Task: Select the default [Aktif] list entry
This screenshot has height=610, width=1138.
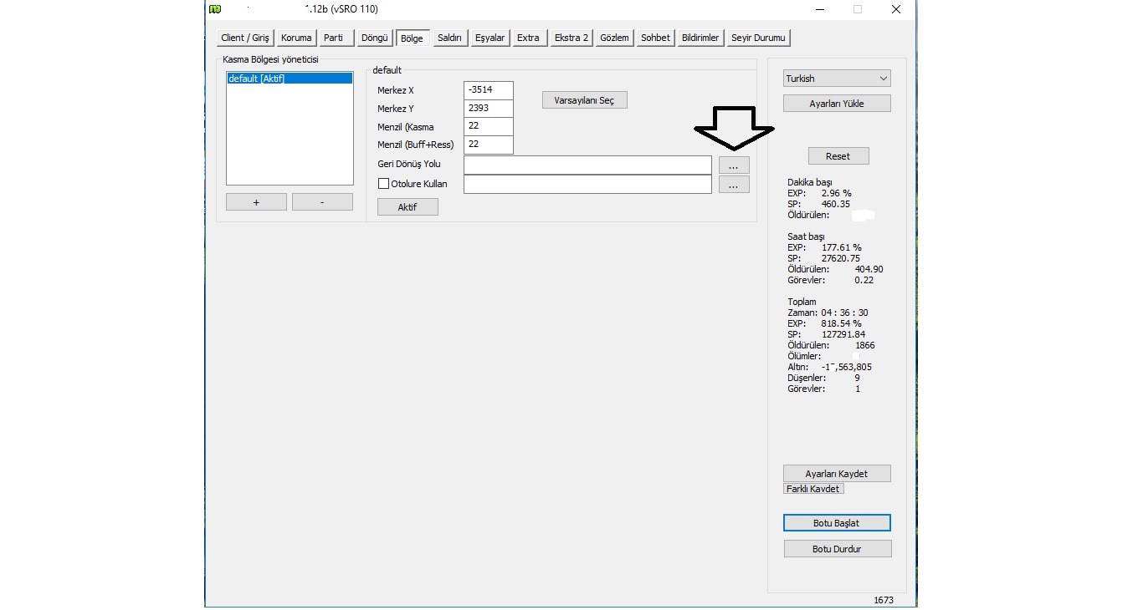Action: tap(290, 79)
